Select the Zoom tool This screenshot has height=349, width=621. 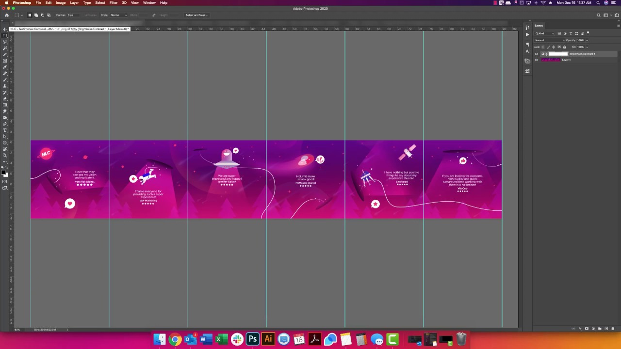pos(5,156)
